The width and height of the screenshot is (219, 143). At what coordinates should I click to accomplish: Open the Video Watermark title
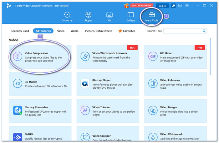[x=171, y=134]
